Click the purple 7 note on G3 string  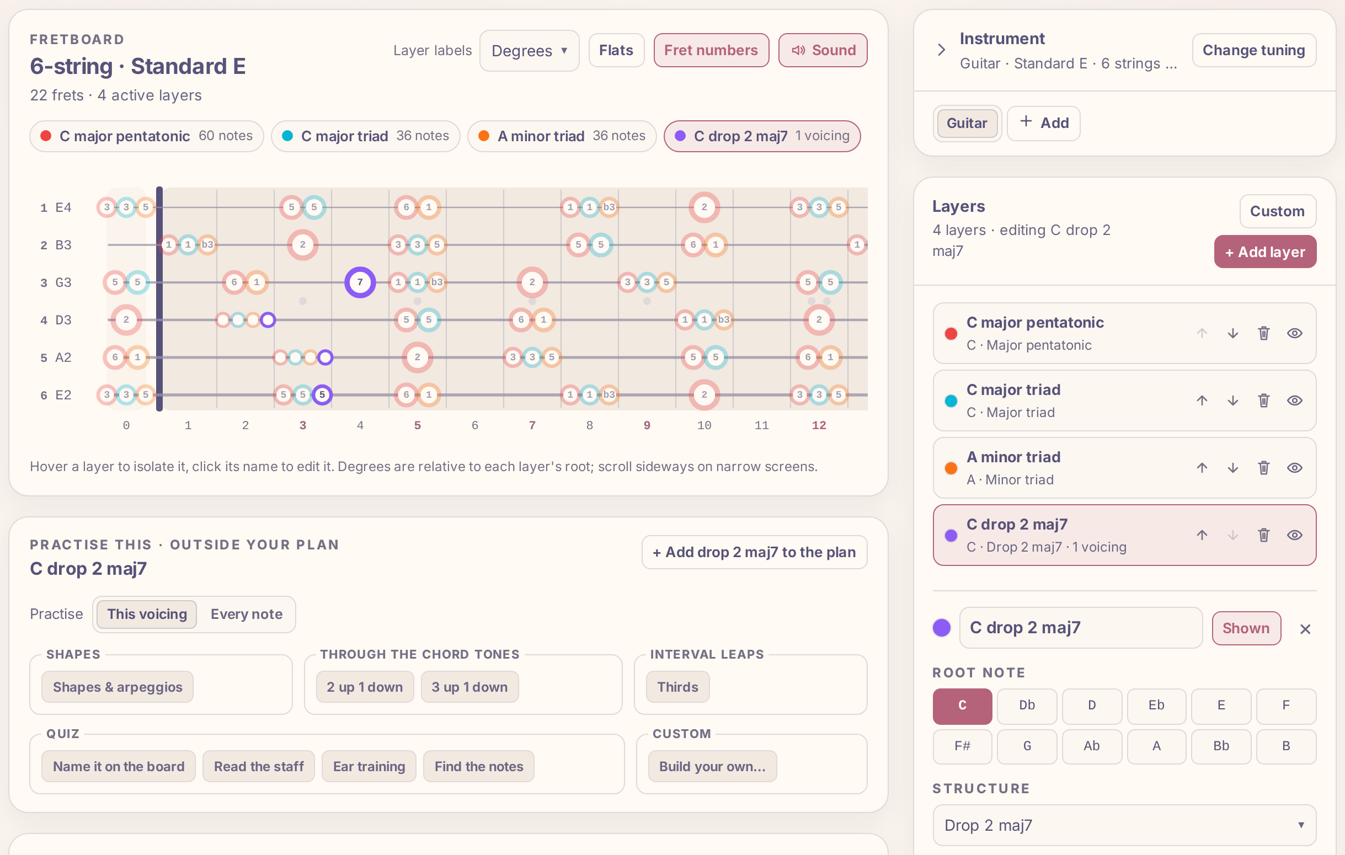click(x=360, y=282)
